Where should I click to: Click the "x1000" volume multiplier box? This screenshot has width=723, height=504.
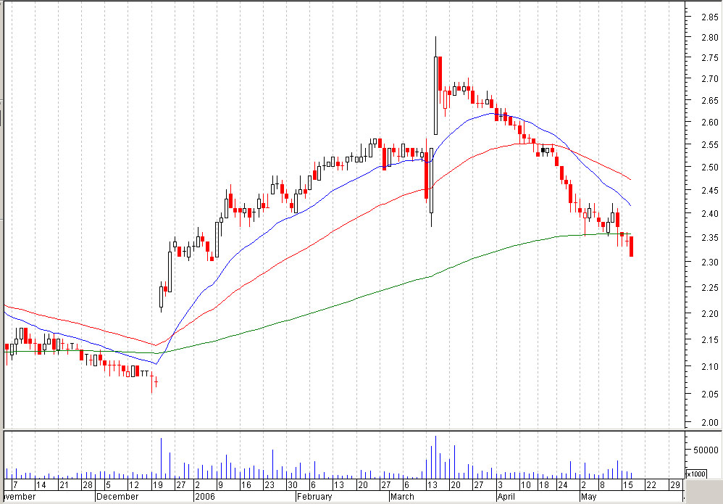click(695, 474)
